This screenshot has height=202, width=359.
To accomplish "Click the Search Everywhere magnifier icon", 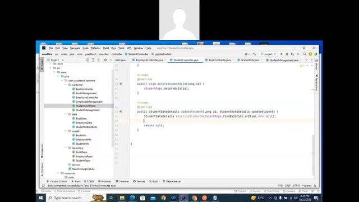I will (305, 54).
